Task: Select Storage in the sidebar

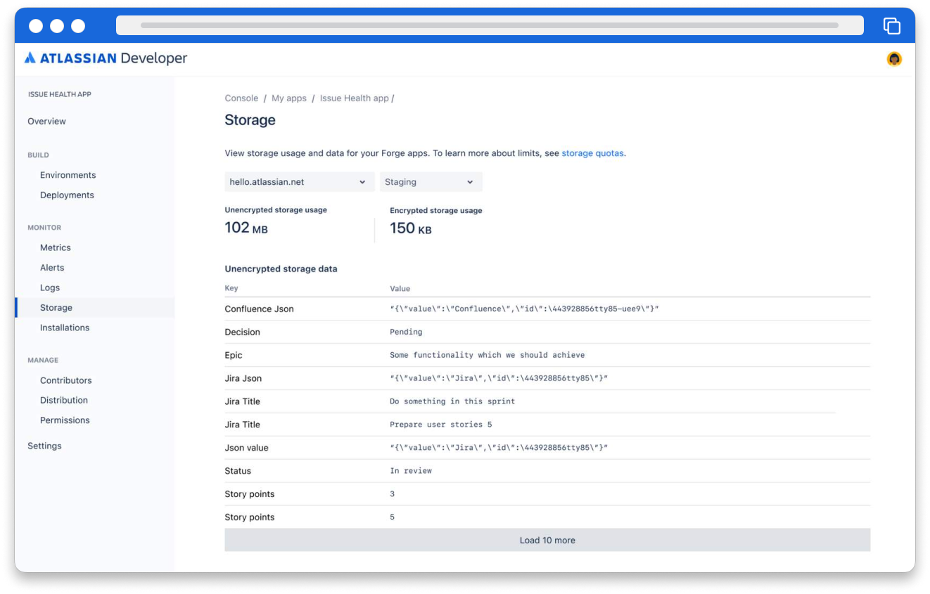Action: point(95,308)
